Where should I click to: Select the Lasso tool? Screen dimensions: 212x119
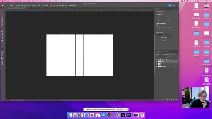click(2, 15)
